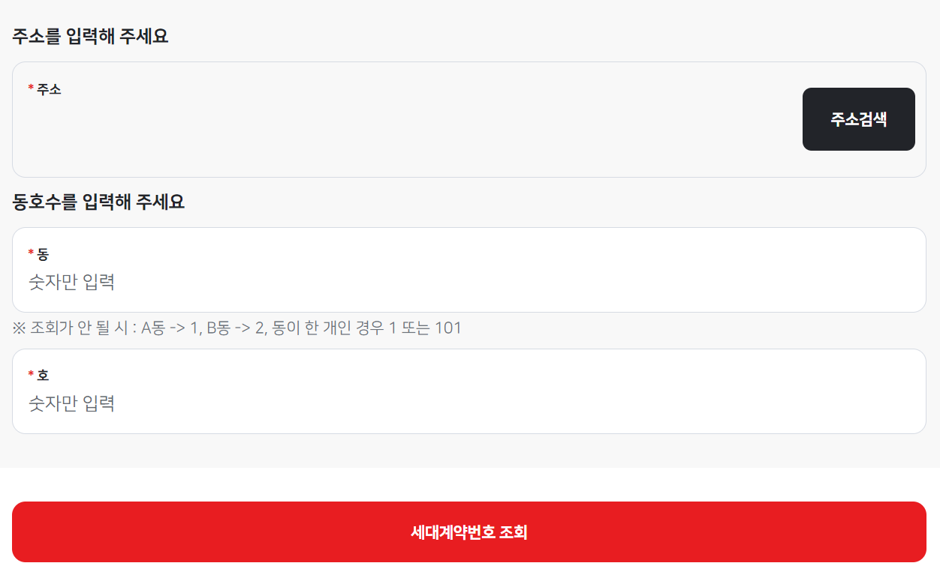
Task: Click the red asterisk beside 주소
Action: [31, 88]
